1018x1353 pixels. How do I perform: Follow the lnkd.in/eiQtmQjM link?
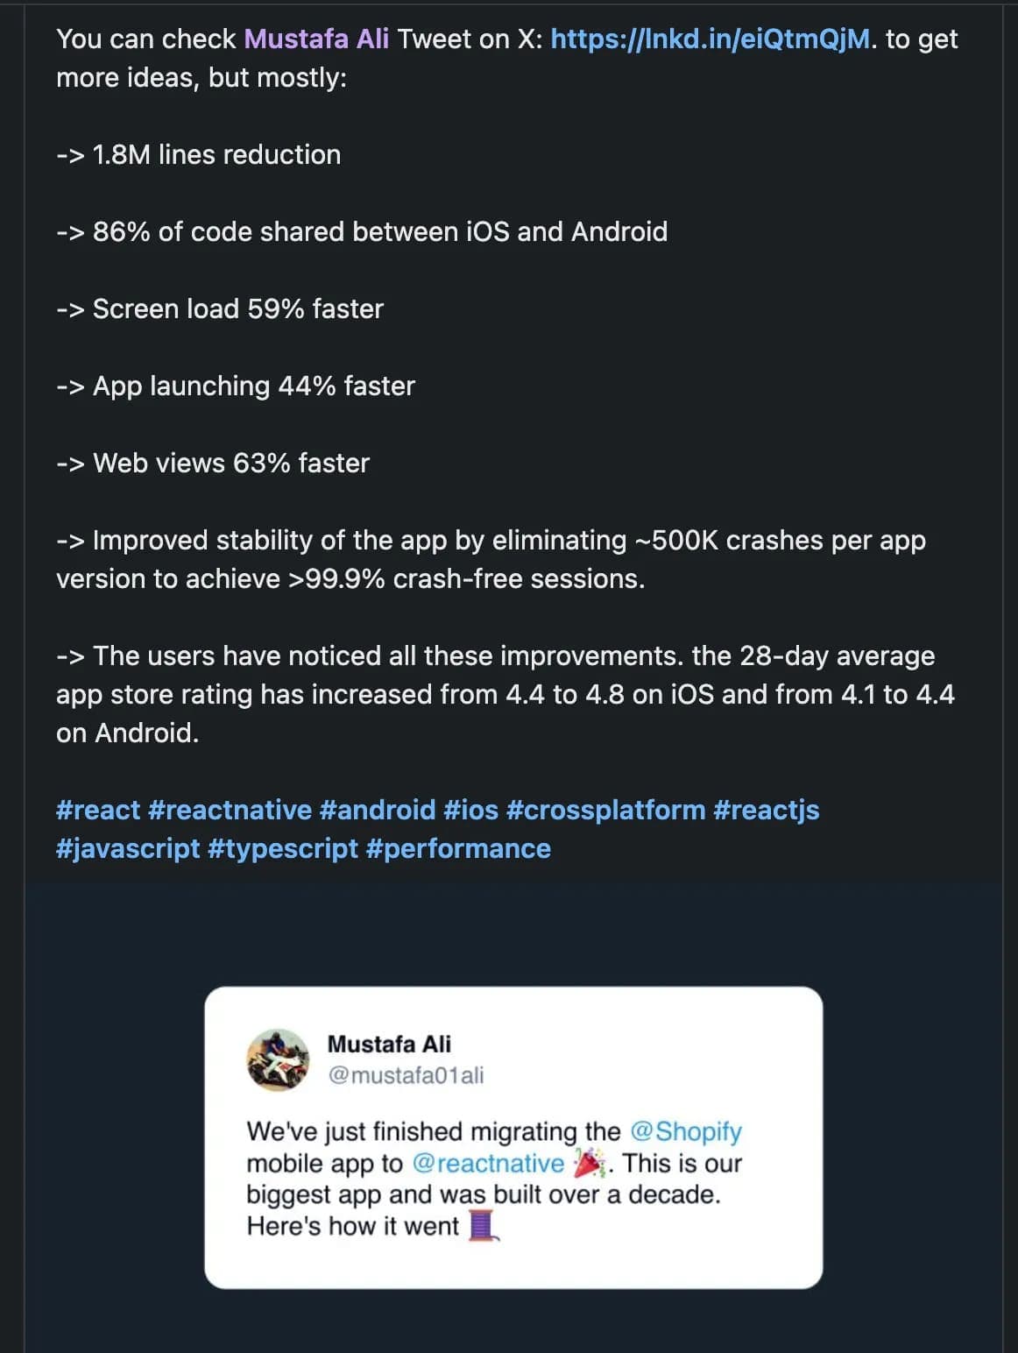[710, 39]
